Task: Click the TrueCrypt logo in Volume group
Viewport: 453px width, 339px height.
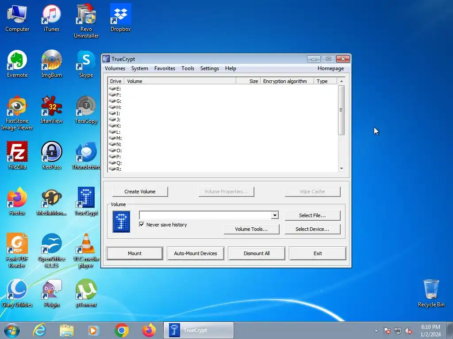Action: (121, 222)
